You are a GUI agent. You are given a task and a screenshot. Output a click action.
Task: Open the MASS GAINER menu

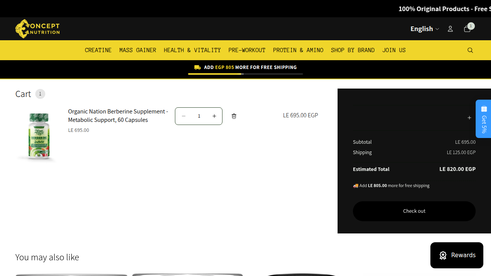click(x=138, y=50)
